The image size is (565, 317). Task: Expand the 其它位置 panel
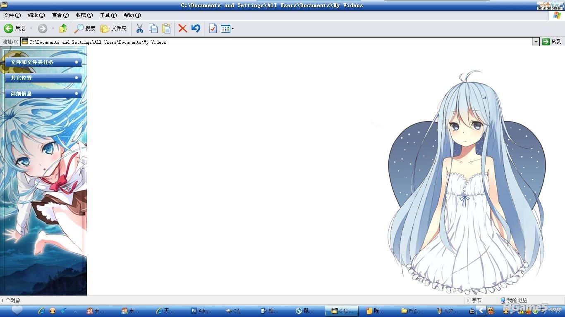(x=43, y=78)
